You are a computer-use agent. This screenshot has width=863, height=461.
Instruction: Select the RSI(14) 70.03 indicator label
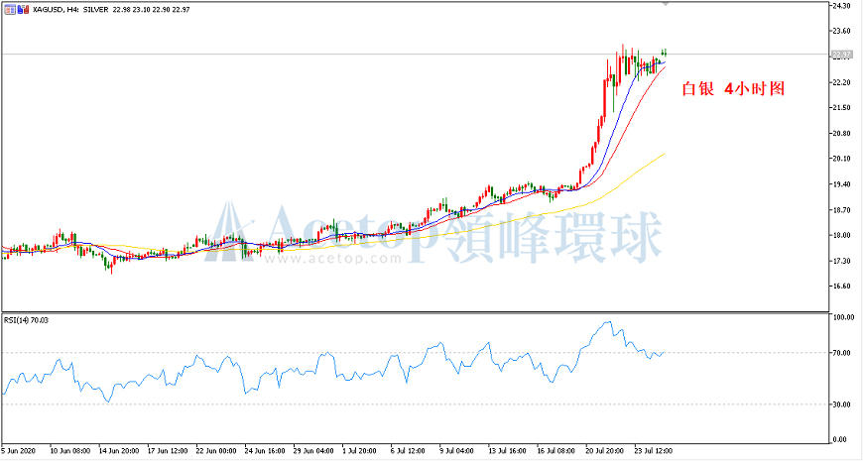26,320
